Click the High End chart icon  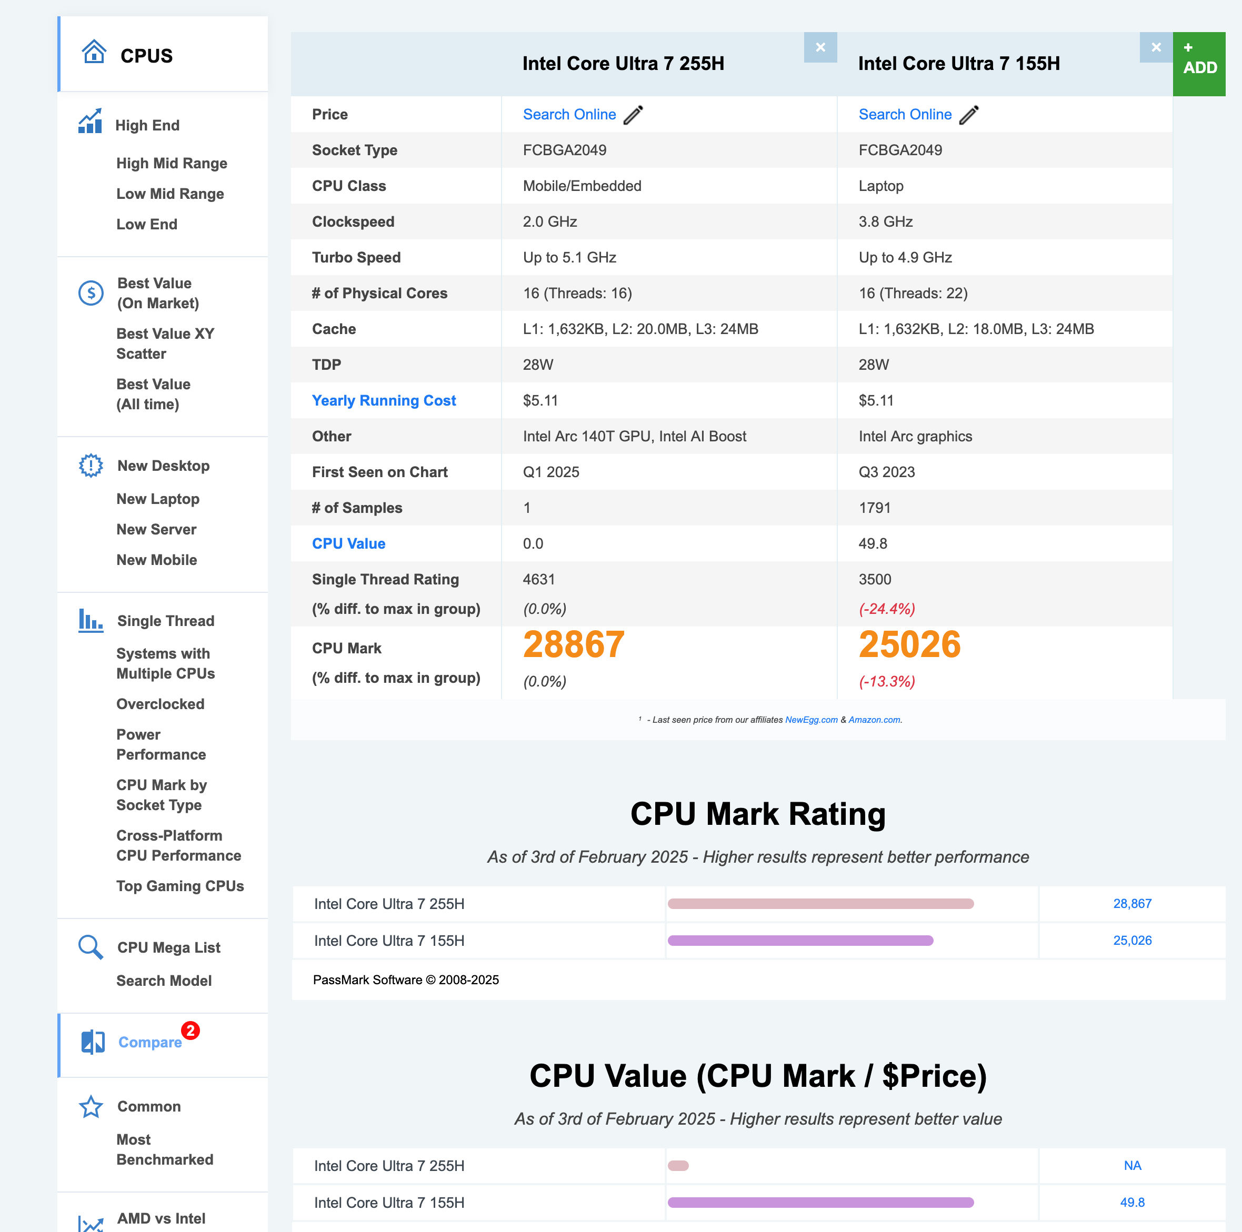90,121
